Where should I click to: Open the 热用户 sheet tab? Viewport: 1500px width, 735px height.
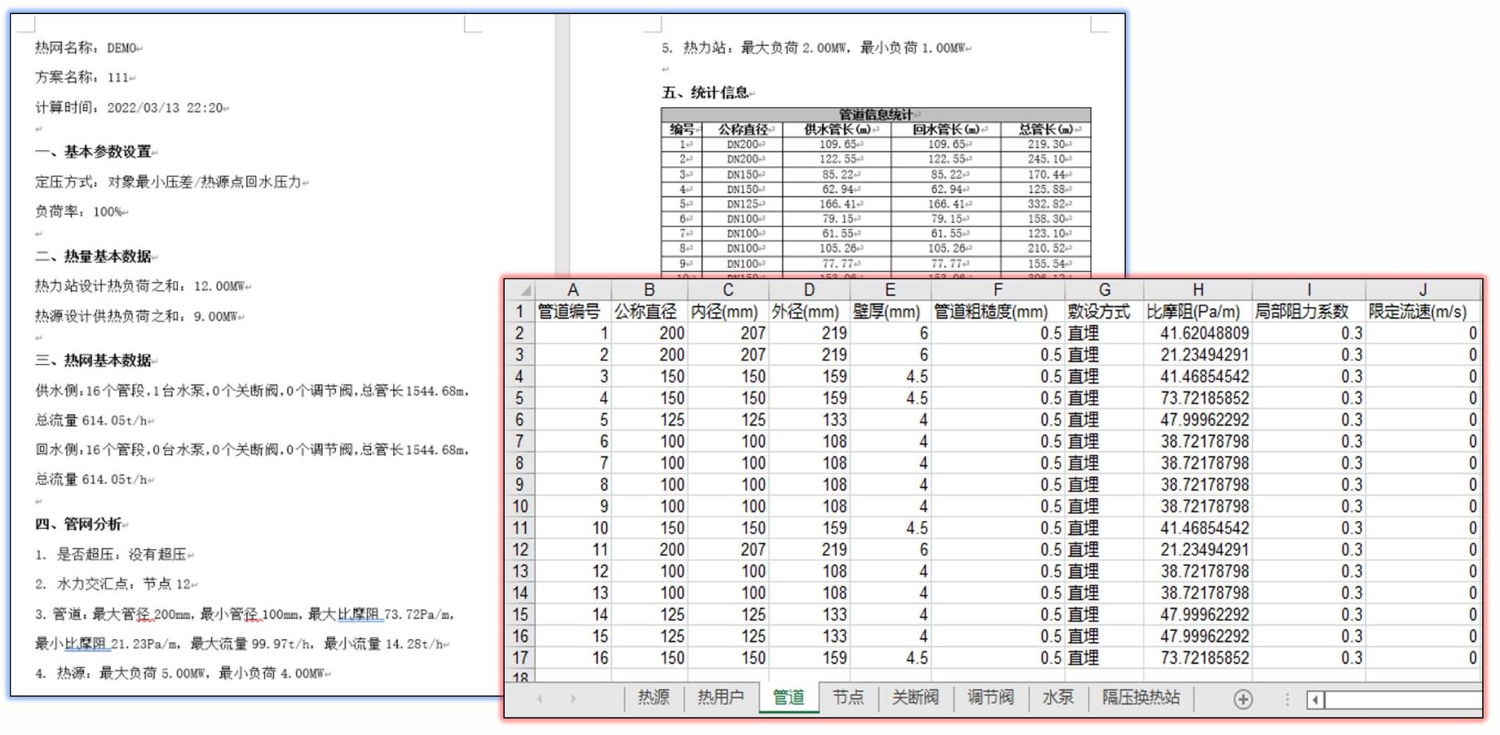coord(720,697)
